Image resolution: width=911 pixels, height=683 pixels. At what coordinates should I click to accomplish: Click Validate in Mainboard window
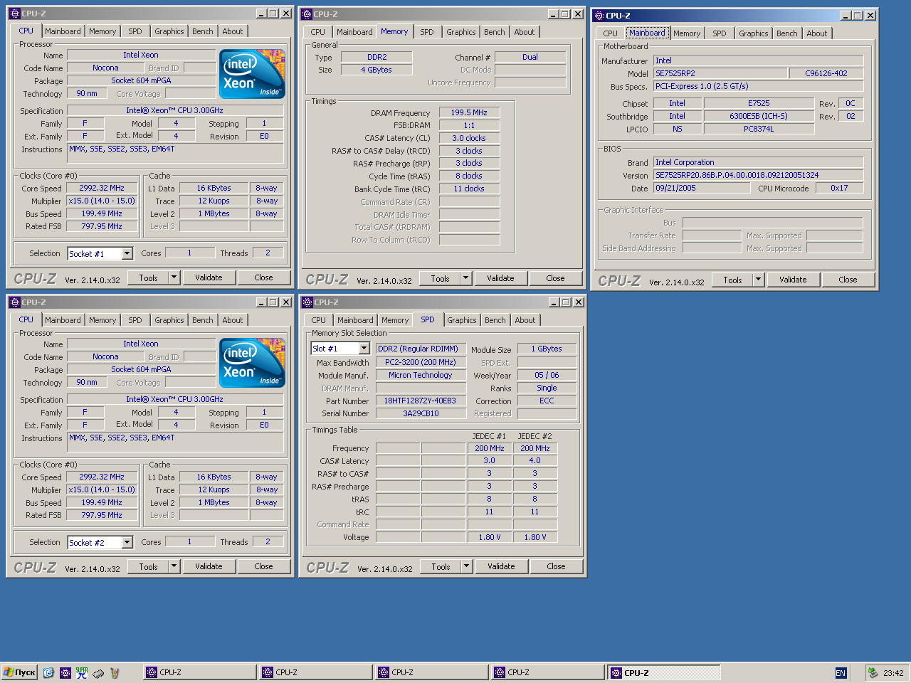click(x=793, y=280)
